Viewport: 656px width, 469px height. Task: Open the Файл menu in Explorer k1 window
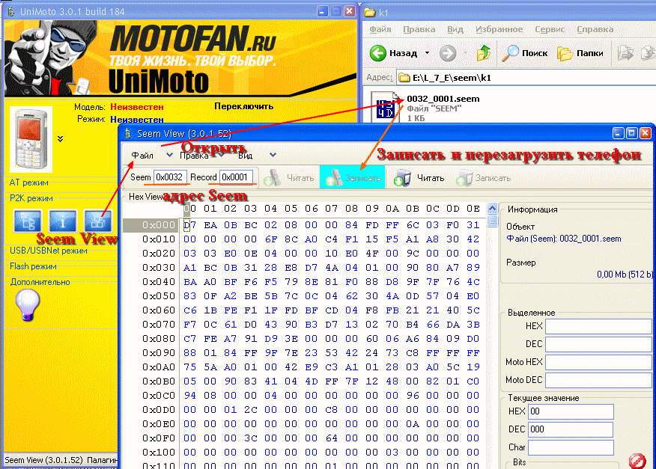pos(380,29)
